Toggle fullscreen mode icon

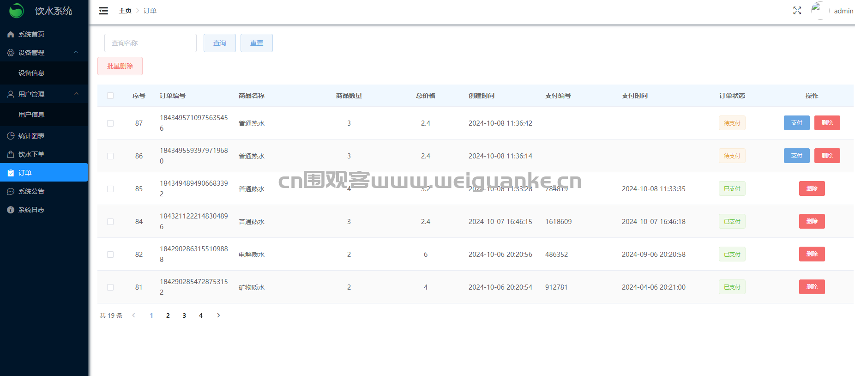pos(797,11)
